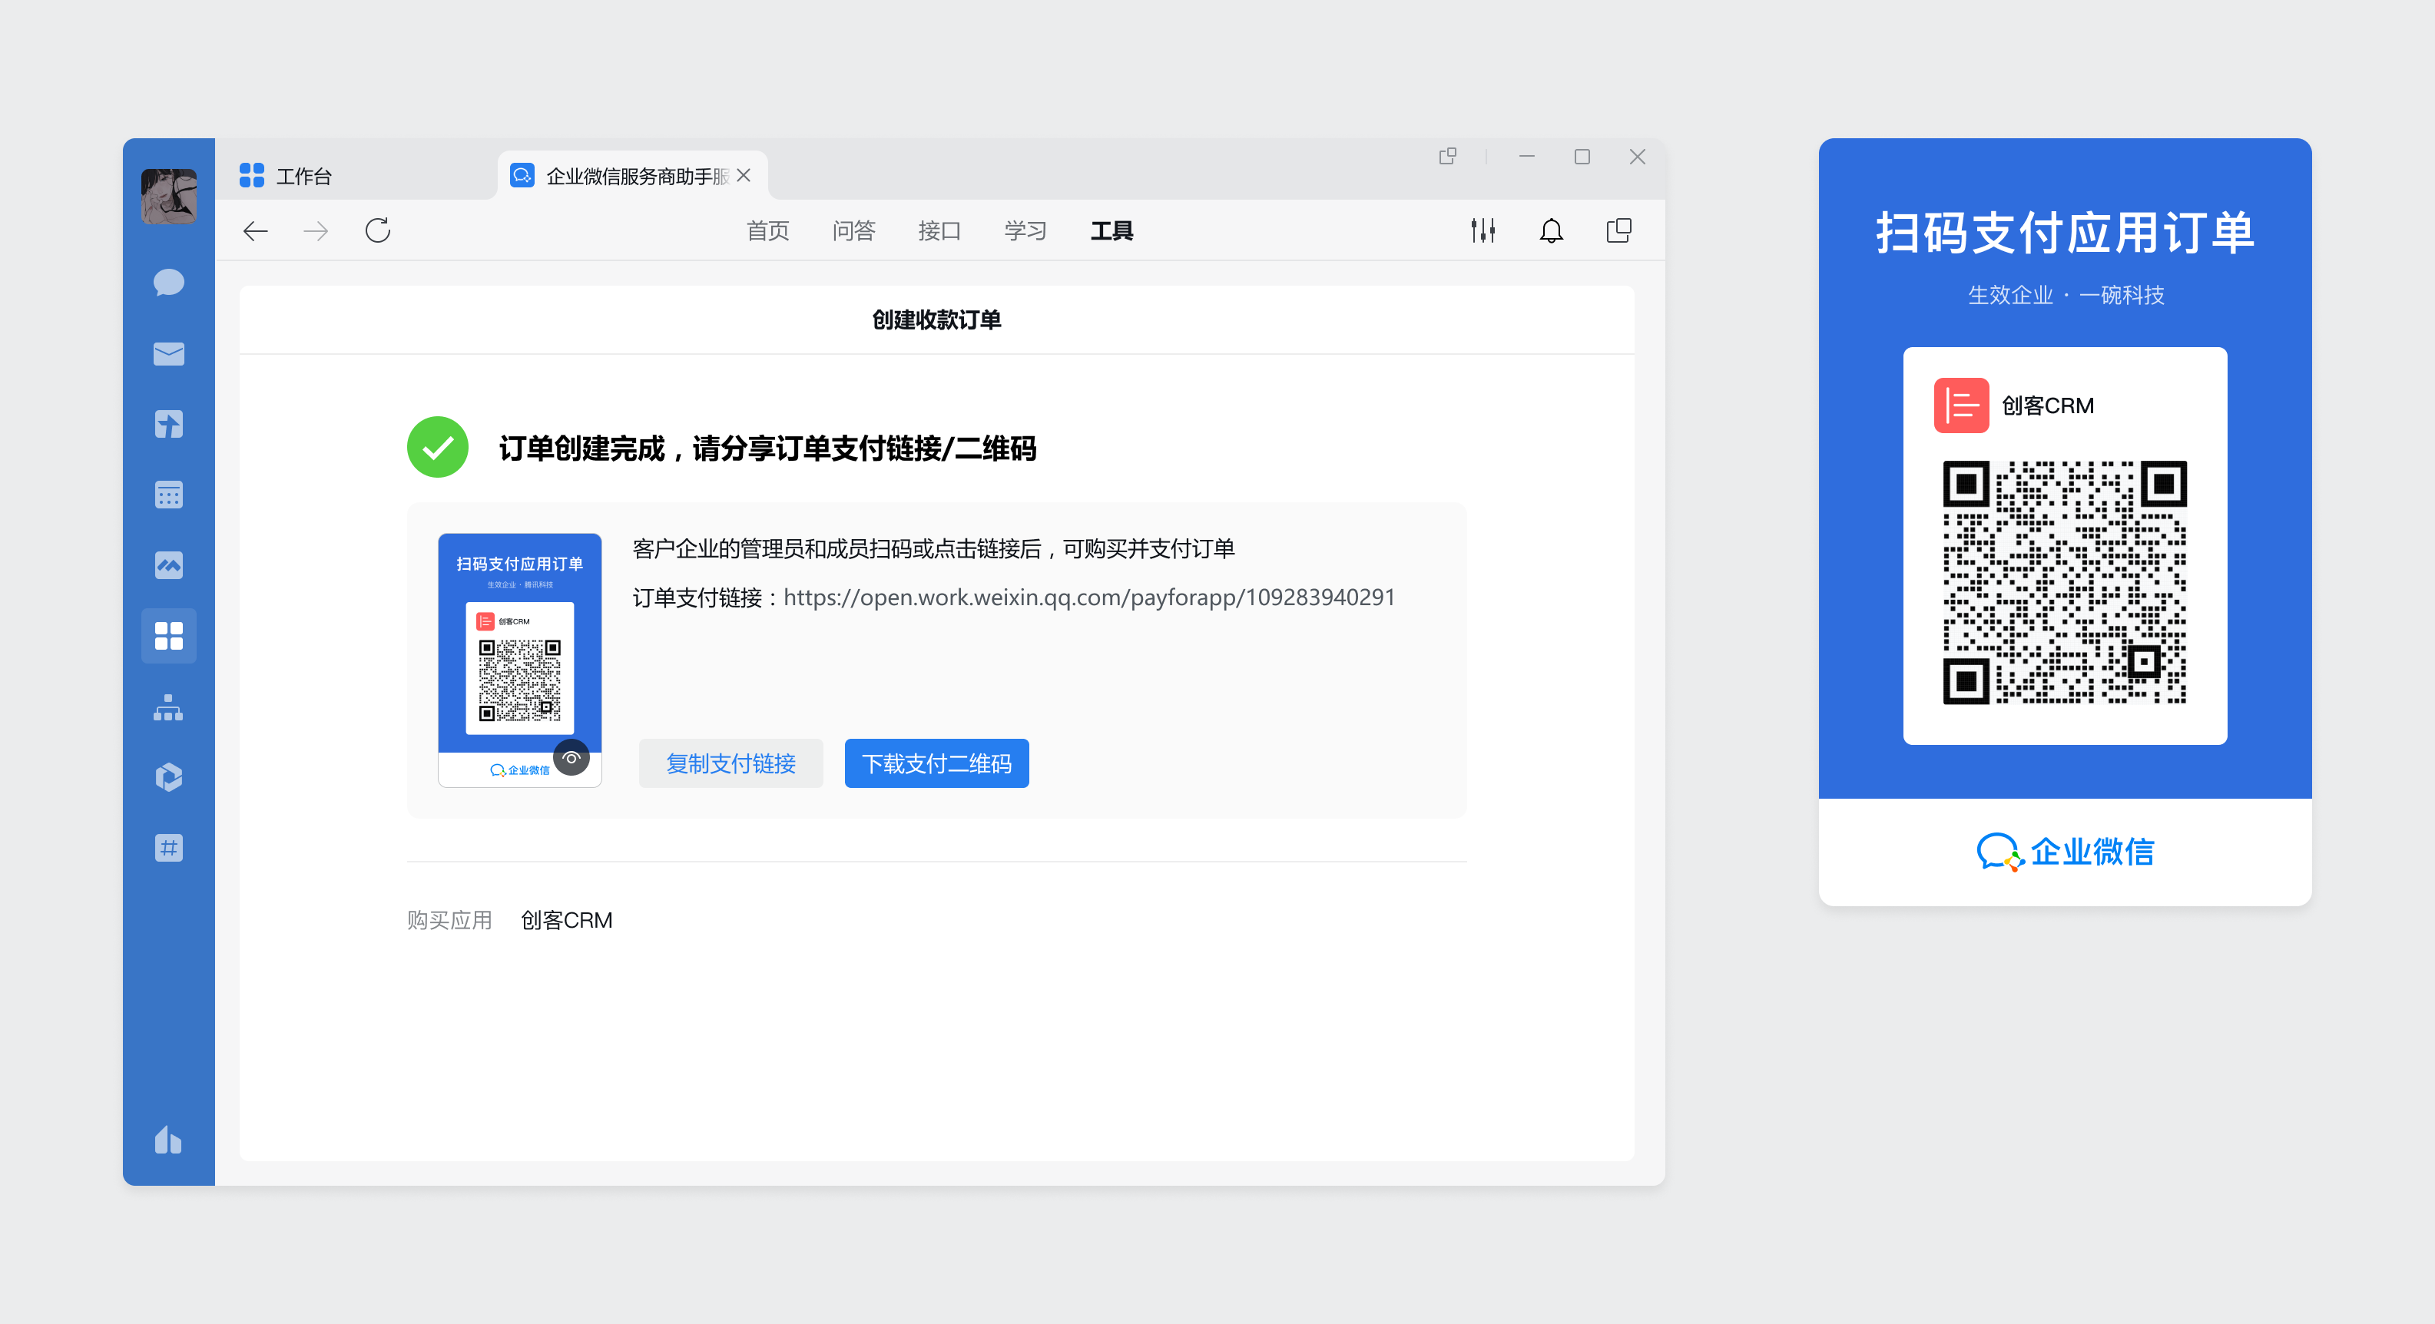Open the 学习 menu item
Image resolution: width=2435 pixels, height=1324 pixels.
point(1025,230)
